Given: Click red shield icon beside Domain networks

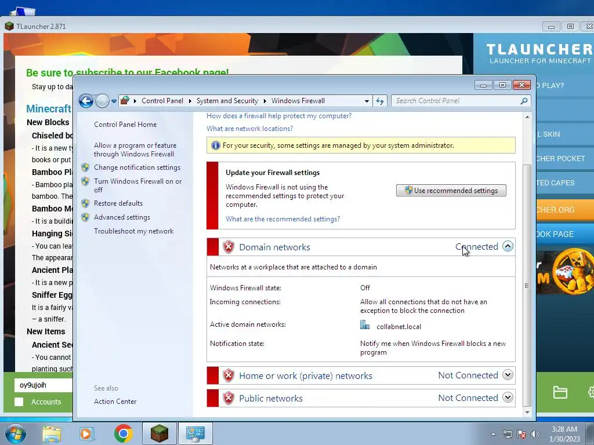Looking at the screenshot, I should coord(229,247).
